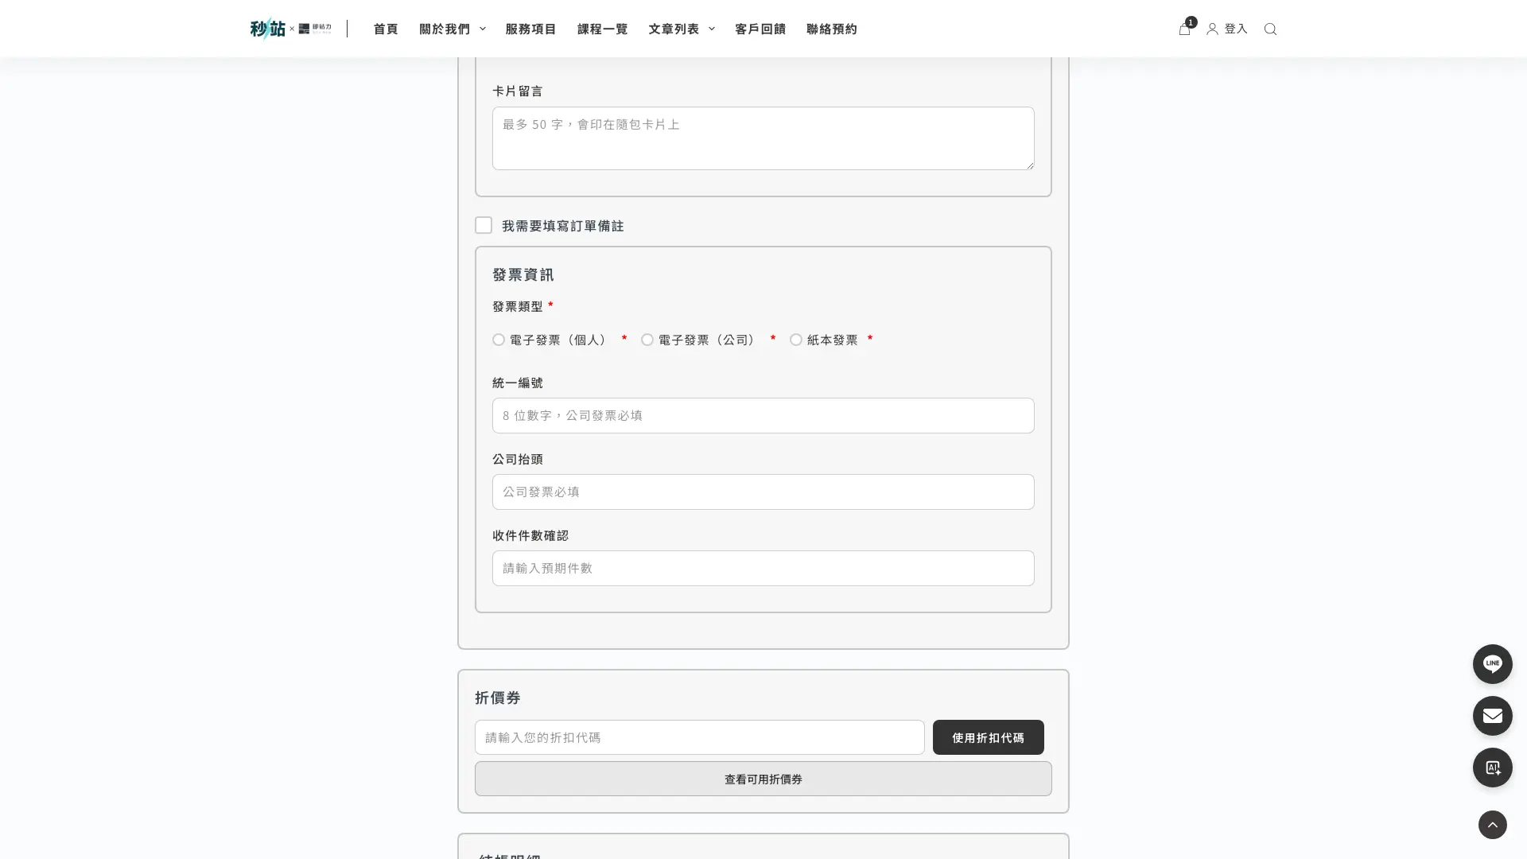Click 查看可用折價券 button

pos(763,779)
